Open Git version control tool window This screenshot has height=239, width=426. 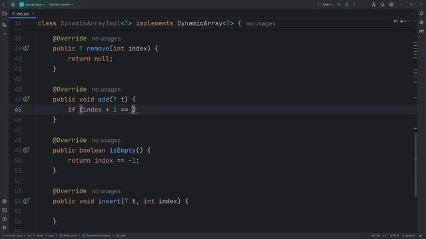point(5,228)
